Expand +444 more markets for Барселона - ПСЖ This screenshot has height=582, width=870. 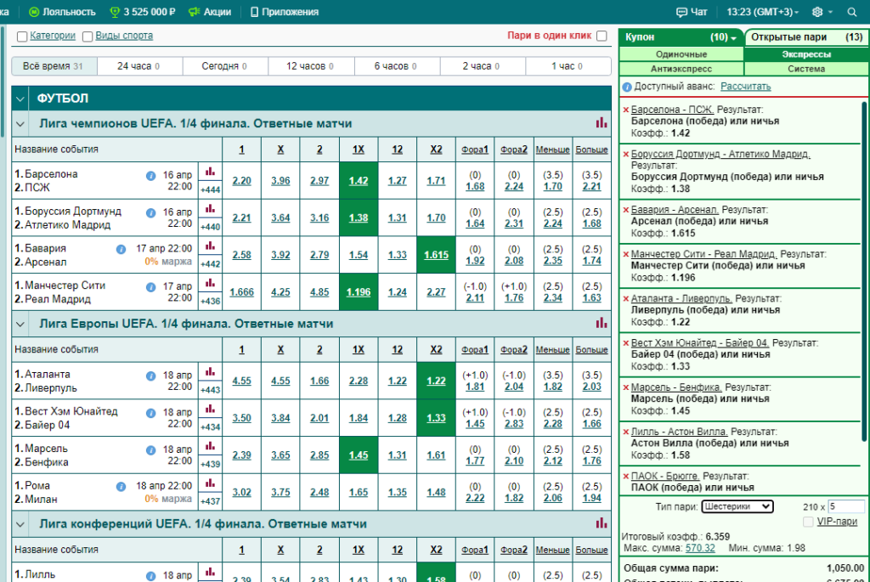pyautogui.click(x=211, y=189)
